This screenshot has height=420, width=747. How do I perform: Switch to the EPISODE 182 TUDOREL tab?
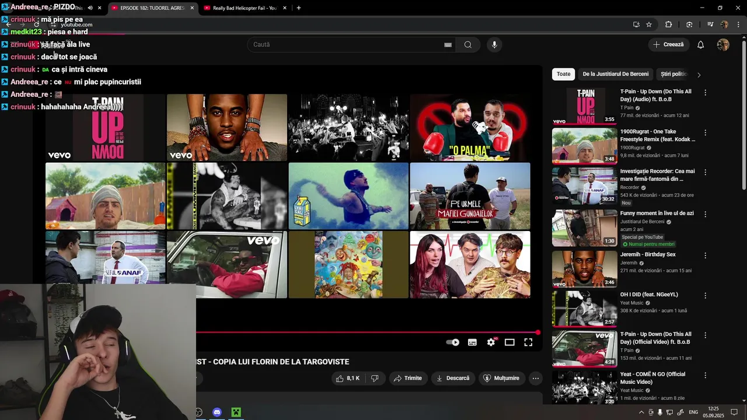(x=152, y=8)
